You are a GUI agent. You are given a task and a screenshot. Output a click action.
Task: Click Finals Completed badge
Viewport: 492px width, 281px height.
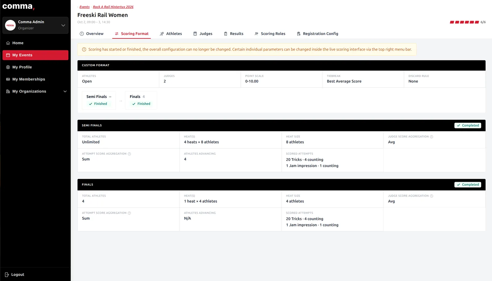coord(468,185)
